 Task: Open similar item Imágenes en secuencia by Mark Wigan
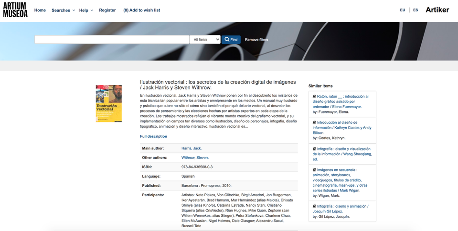tap(340, 180)
